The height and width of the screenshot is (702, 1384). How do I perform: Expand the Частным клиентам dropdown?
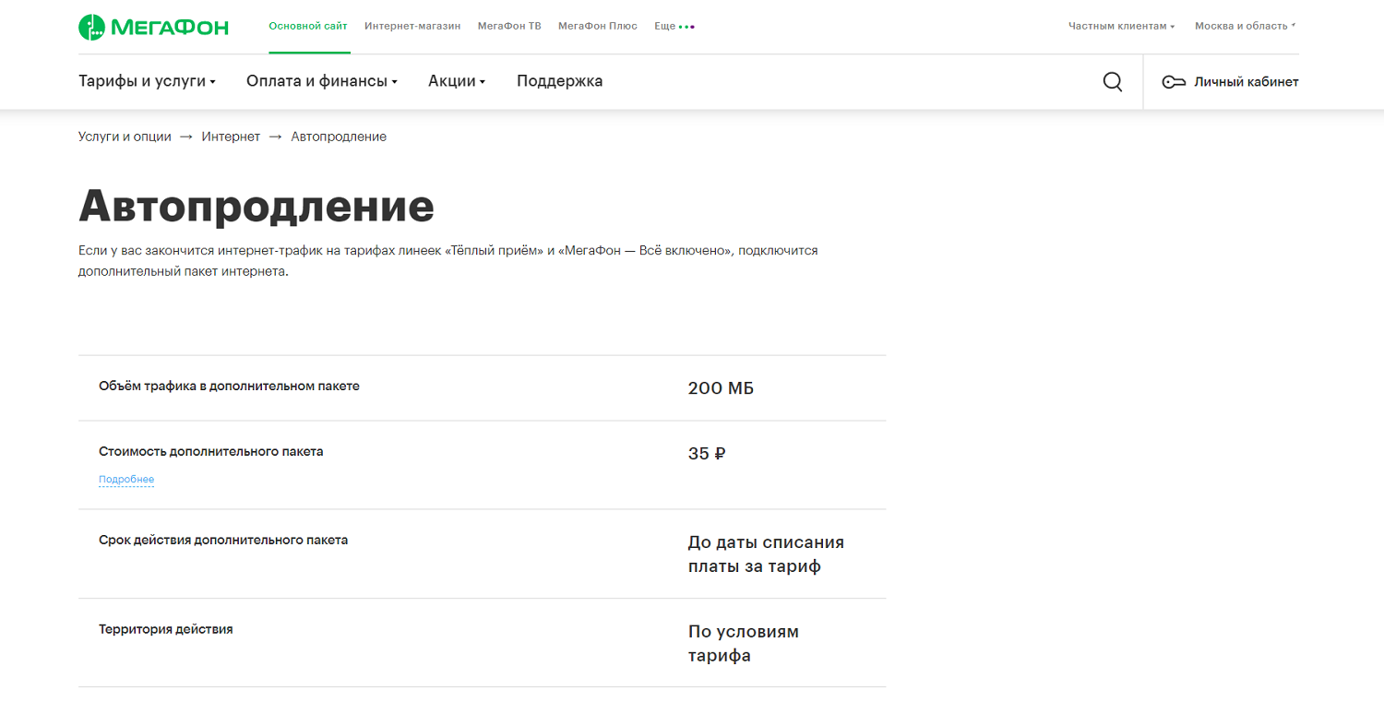point(1121,26)
